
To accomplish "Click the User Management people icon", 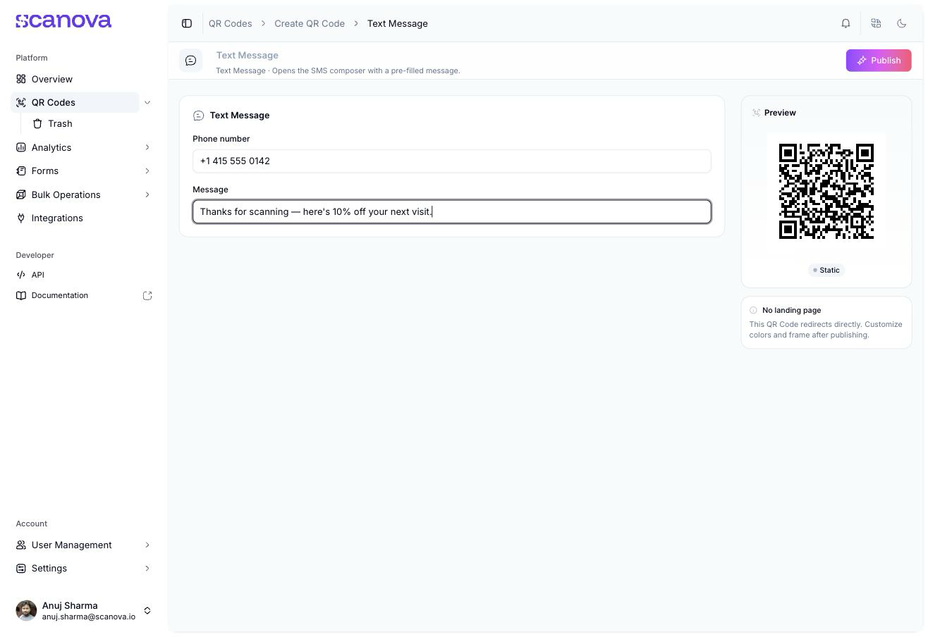I will (21, 545).
